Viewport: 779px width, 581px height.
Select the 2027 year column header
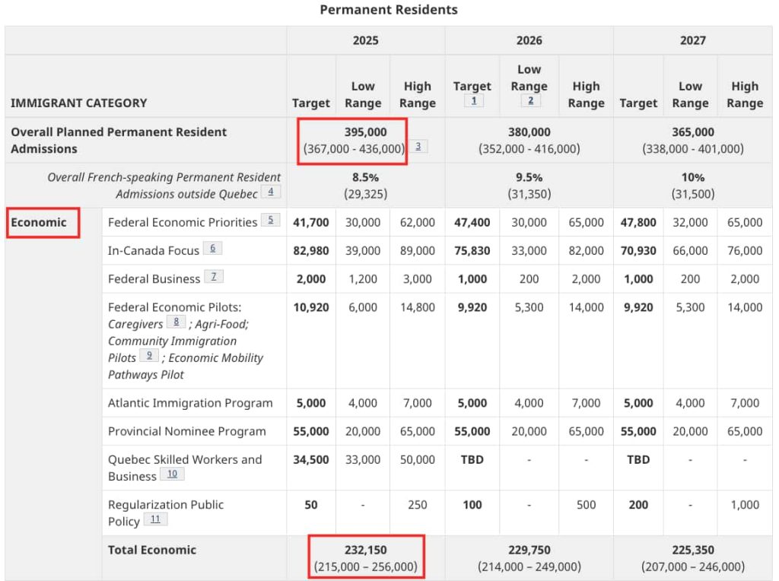[x=692, y=40]
